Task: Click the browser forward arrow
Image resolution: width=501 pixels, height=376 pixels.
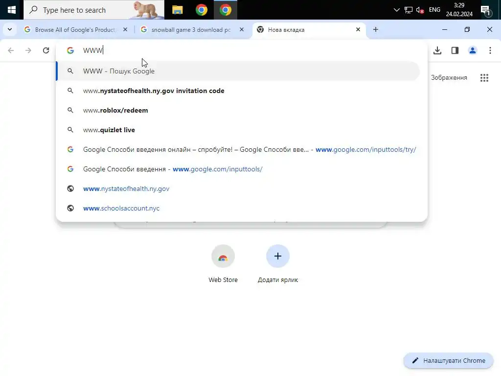Action: point(28,50)
